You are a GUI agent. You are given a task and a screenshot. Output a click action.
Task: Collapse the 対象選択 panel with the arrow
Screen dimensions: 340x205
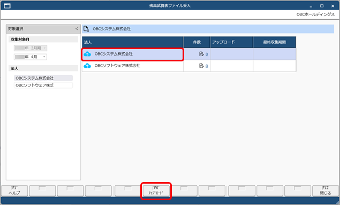[x=77, y=29]
